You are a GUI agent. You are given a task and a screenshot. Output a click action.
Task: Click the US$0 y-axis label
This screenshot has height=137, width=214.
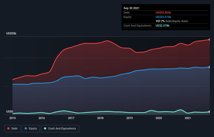[10, 111]
